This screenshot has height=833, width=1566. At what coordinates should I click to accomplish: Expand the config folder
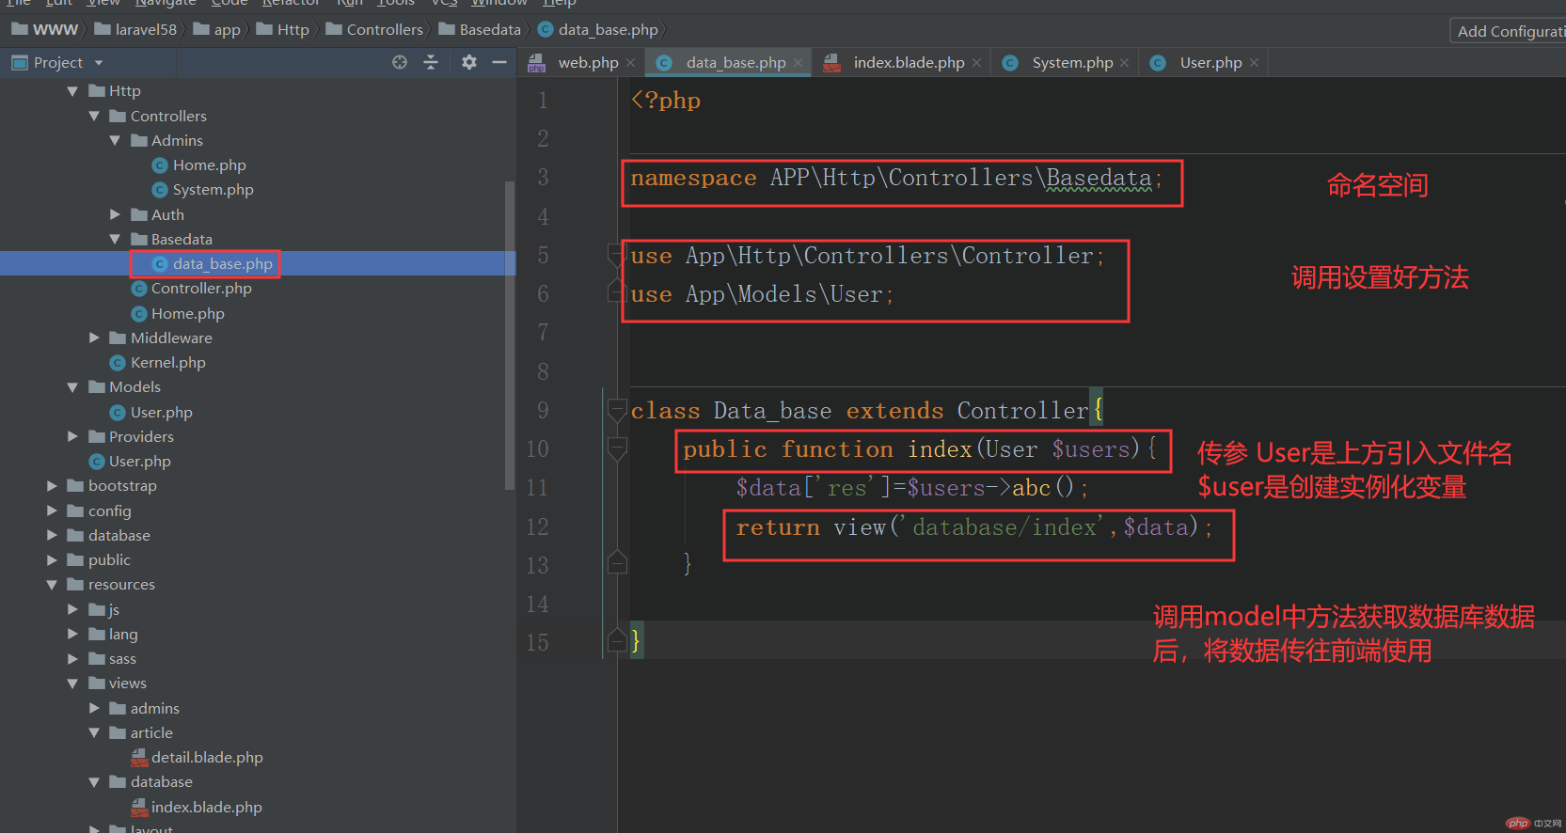click(53, 511)
